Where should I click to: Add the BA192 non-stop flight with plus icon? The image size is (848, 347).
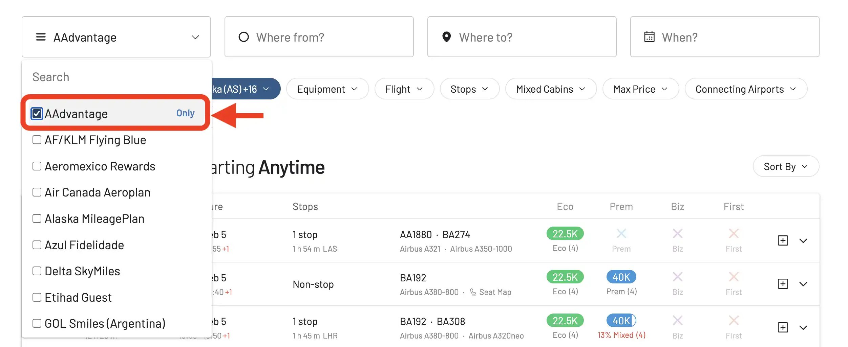click(783, 284)
